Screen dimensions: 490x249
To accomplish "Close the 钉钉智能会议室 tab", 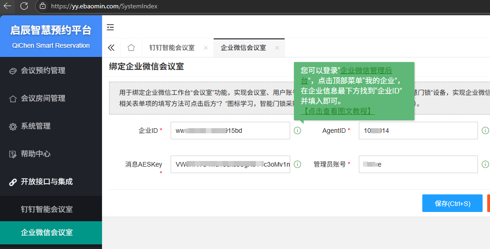I will point(205,48).
